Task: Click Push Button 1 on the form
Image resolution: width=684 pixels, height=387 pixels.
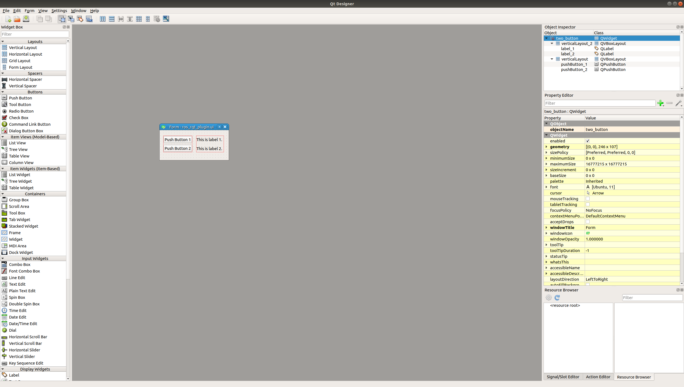Action: pyautogui.click(x=178, y=140)
